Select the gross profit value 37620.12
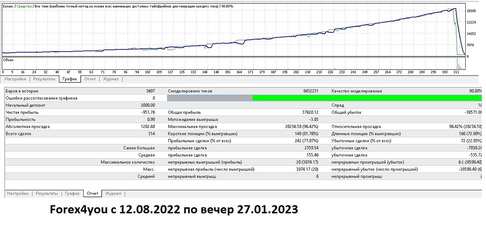Viewport: 486px width, 229px height. coord(310,112)
